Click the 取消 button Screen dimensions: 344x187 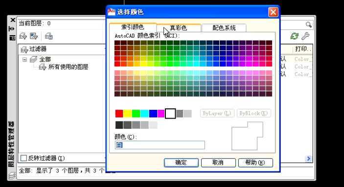pos(218,163)
